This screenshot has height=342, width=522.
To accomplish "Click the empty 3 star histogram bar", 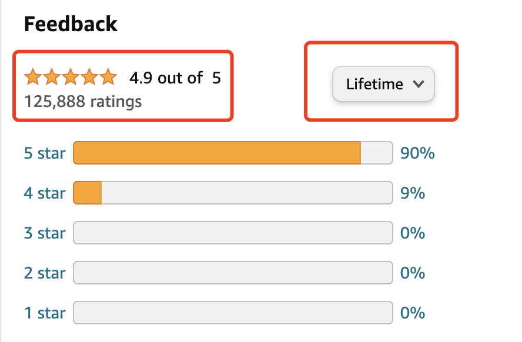I will tap(233, 233).
